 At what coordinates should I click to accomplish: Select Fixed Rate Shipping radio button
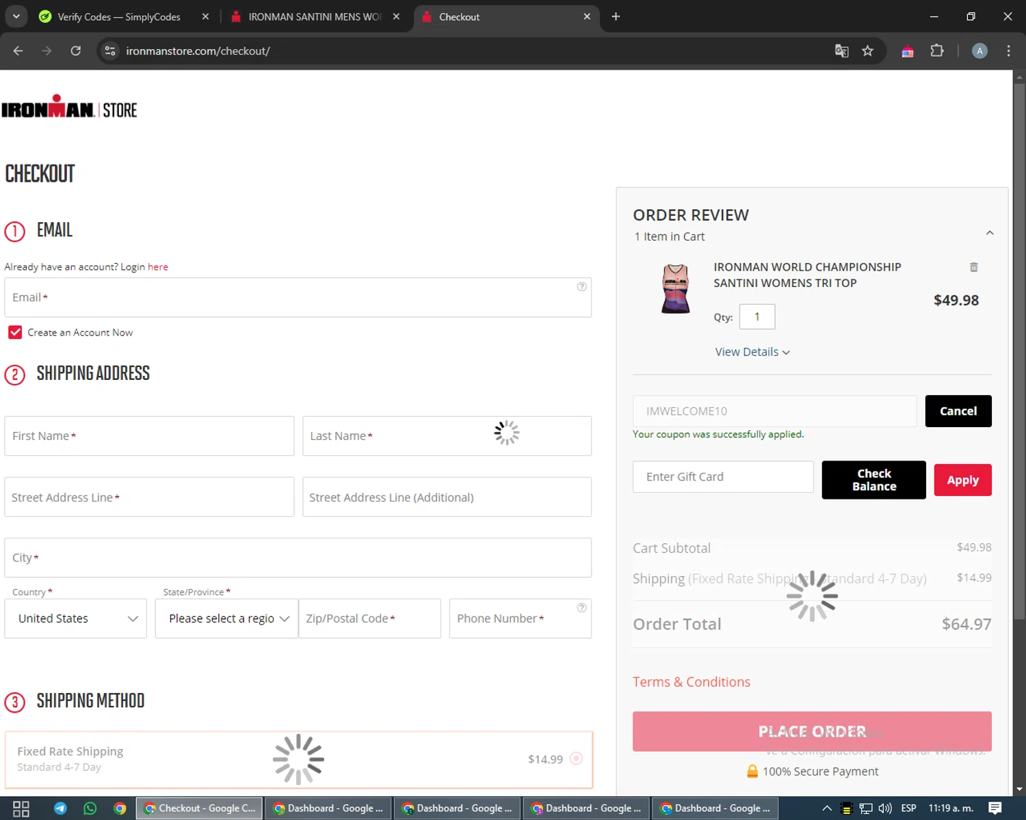576,758
